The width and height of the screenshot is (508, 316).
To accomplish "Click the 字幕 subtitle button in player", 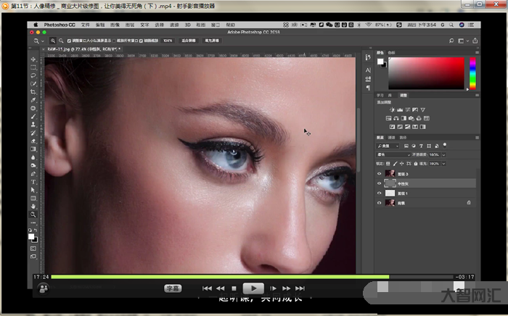I will 172,288.
